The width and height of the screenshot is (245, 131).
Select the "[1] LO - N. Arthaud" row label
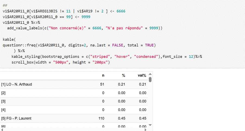point(17,84)
